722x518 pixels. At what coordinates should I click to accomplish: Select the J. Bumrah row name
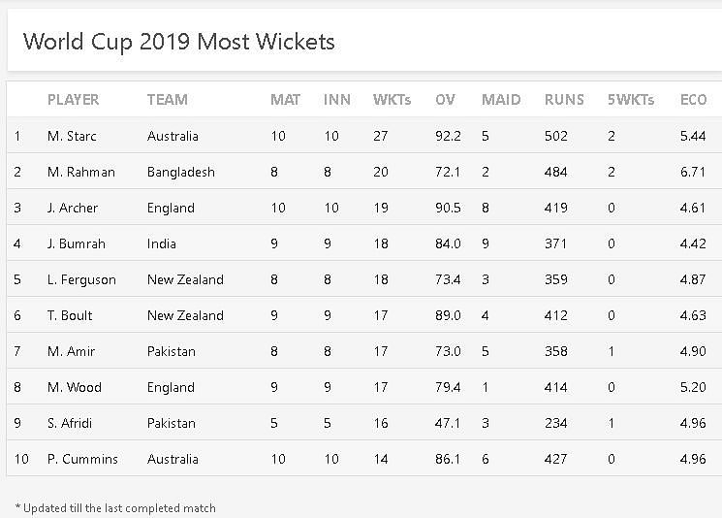coord(76,244)
